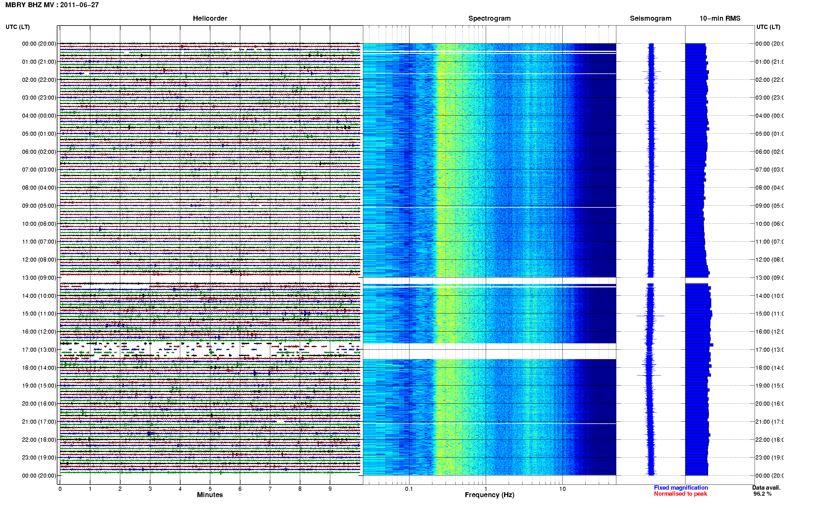This screenshot has width=816, height=510.
Task: Click the minute tick label '9'
Action: pos(330,489)
